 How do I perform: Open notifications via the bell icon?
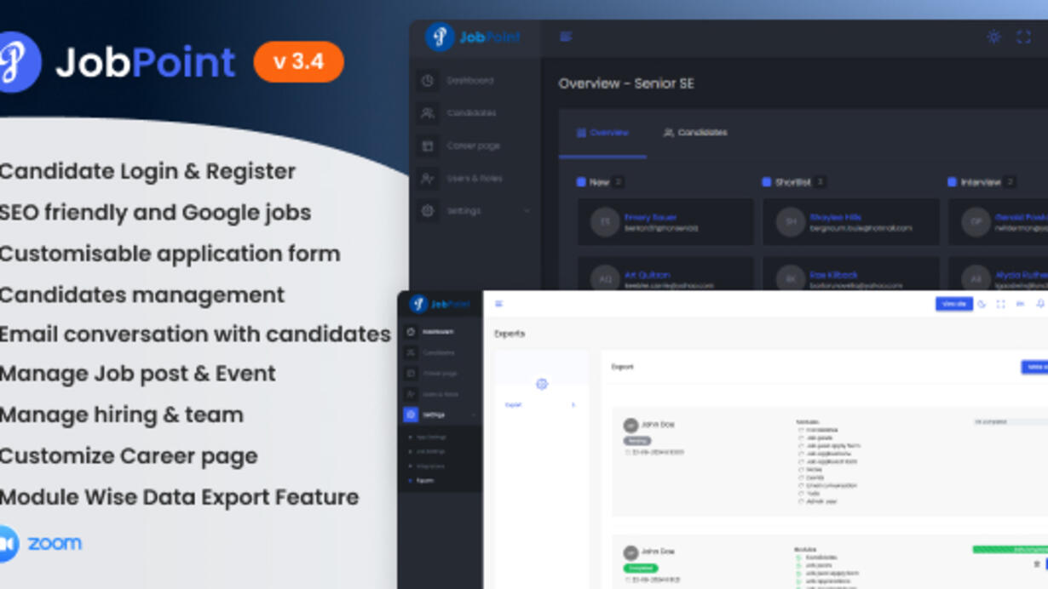(x=1040, y=304)
